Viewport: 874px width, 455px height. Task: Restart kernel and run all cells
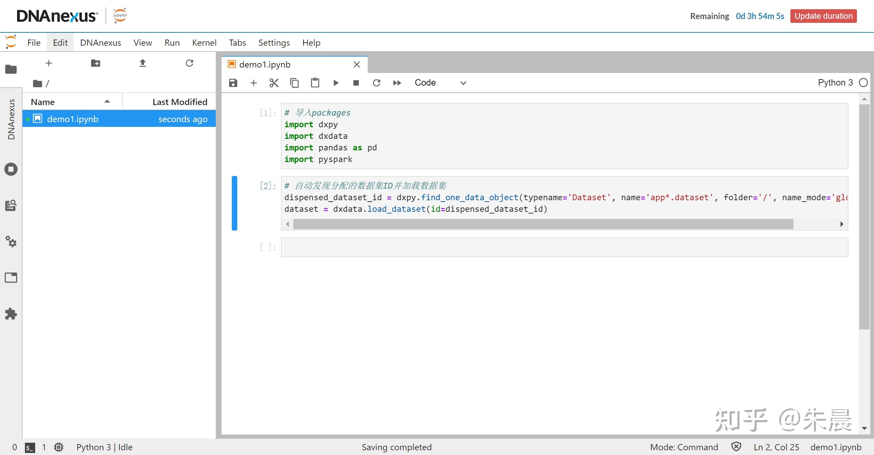point(397,83)
